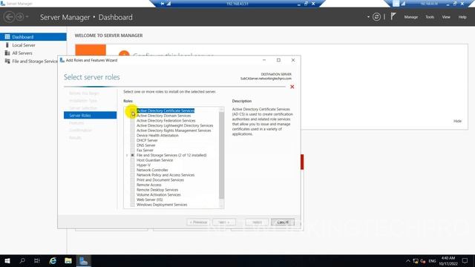Enable the Web Server (IIS) checkbox
Viewport: 475px width, 267px height.
133,200
